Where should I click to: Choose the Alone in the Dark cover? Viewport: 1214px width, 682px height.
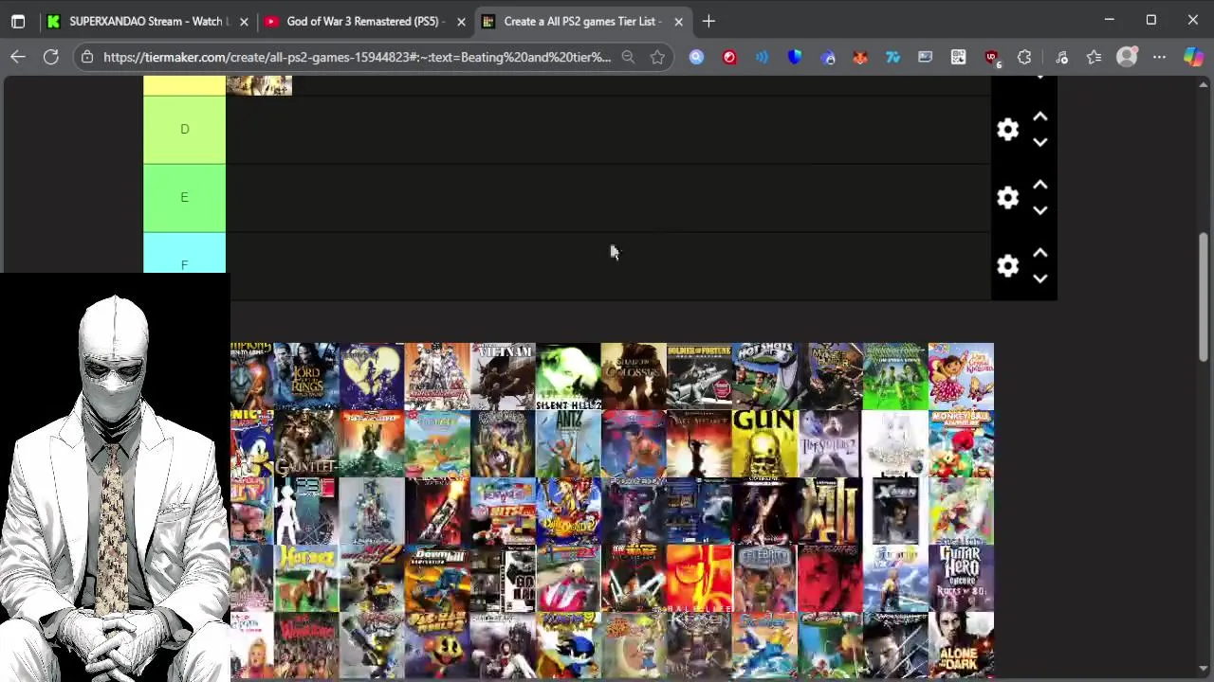pyautogui.click(x=961, y=645)
